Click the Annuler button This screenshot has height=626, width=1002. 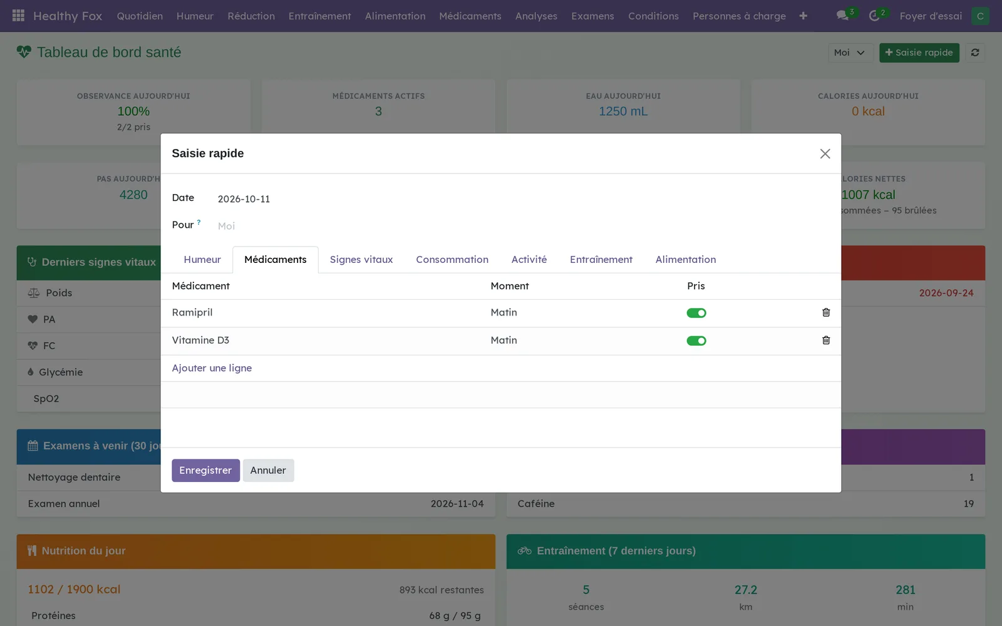(268, 471)
